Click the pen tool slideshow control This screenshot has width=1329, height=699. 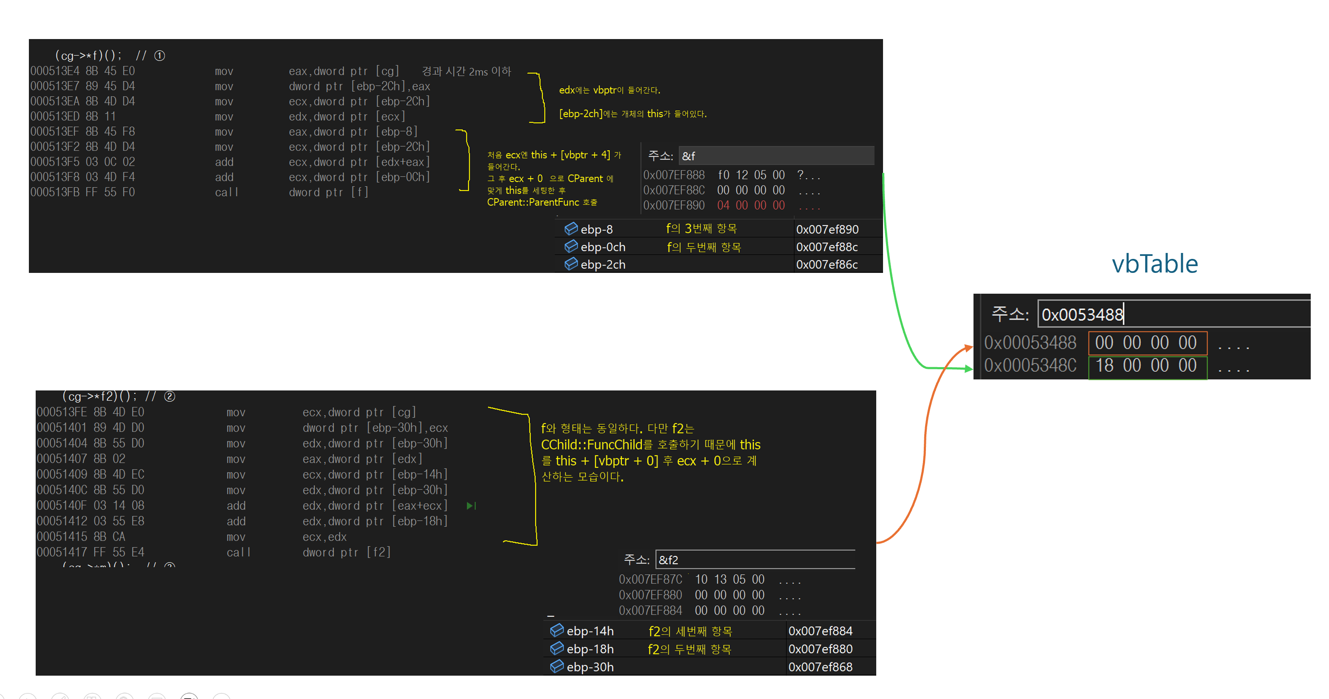tap(60, 696)
